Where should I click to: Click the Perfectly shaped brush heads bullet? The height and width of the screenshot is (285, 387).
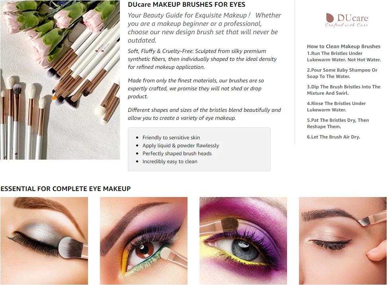tap(177, 154)
